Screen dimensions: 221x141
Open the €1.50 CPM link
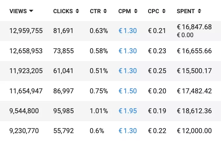128,91
